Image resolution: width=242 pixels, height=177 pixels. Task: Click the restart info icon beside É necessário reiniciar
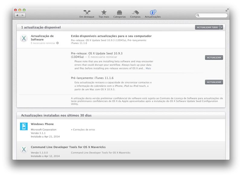point(57,43)
